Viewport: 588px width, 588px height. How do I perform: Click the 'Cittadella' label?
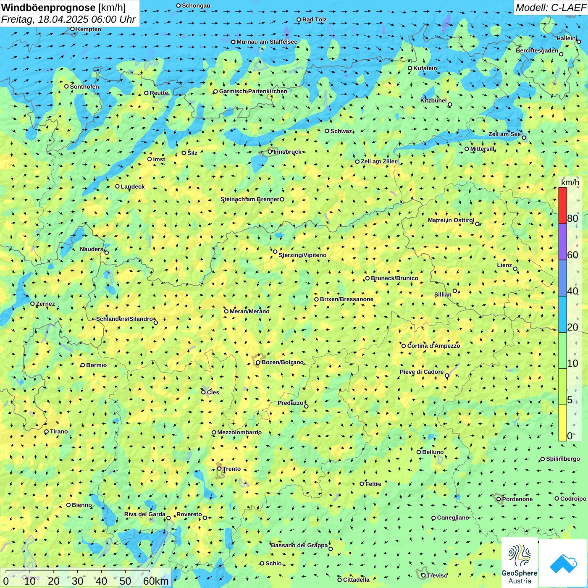click(356, 580)
